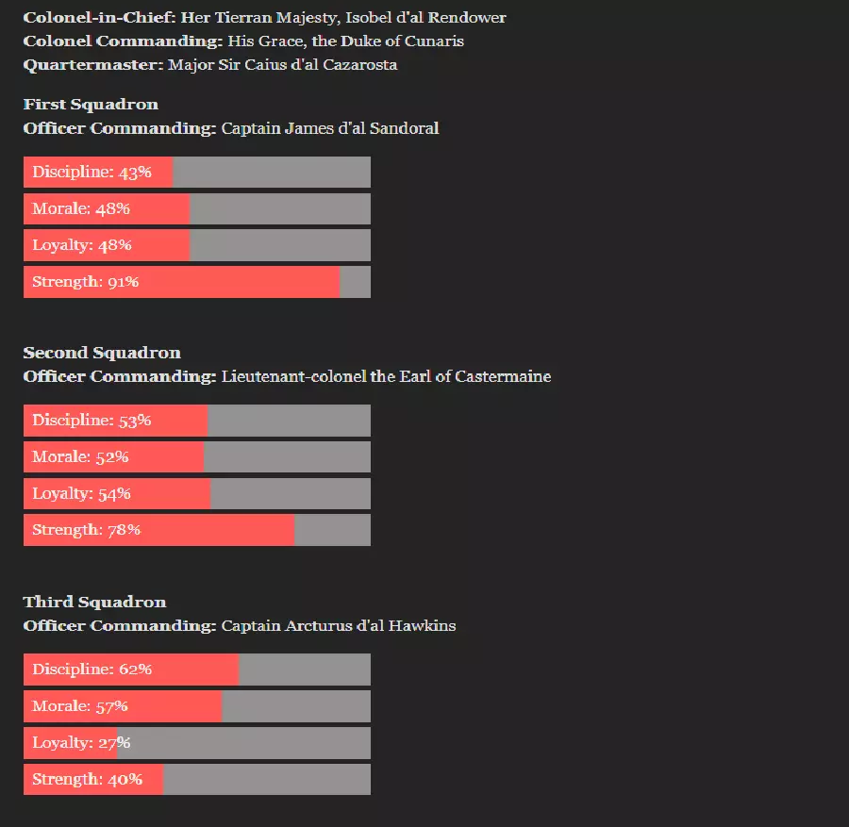Click the First Squadron Loyalty 48% bar

click(196, 245)
